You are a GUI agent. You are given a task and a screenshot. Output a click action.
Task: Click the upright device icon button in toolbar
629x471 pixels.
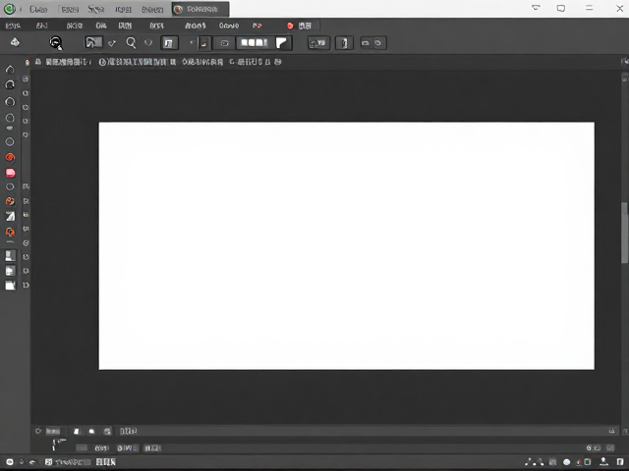[344, 43]
